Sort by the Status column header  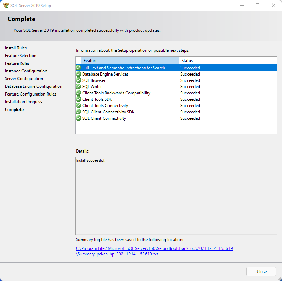(228, 61)
